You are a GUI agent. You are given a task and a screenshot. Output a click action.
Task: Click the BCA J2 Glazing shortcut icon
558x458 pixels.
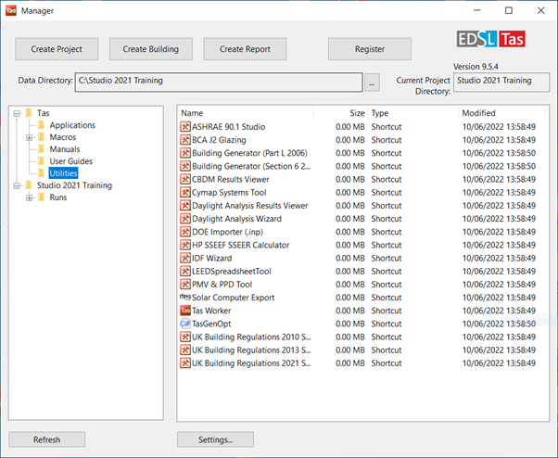185,140
